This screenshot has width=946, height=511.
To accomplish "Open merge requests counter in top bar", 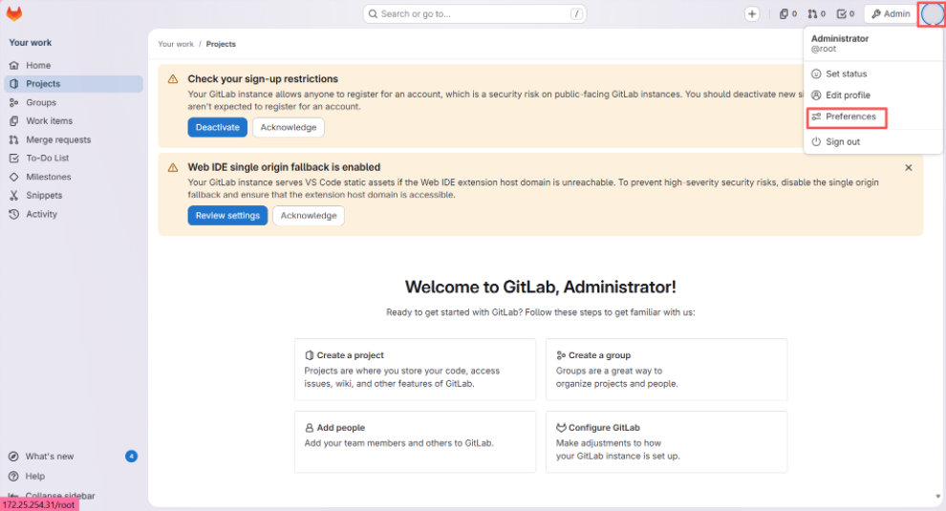I will (816, 14).
